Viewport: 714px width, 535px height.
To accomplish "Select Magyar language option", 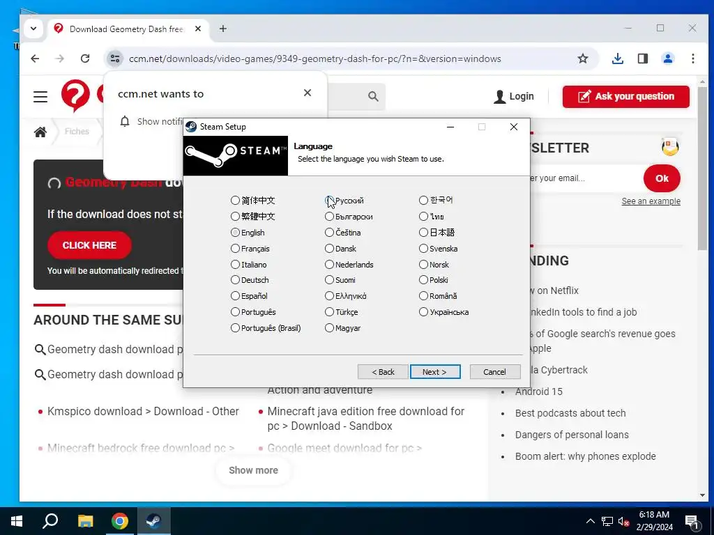I will coord(329,328).
